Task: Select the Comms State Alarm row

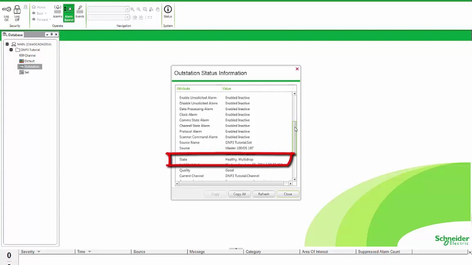Action: pos(234,120)
